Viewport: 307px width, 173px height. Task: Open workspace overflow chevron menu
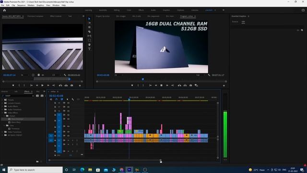coord(224,10)
